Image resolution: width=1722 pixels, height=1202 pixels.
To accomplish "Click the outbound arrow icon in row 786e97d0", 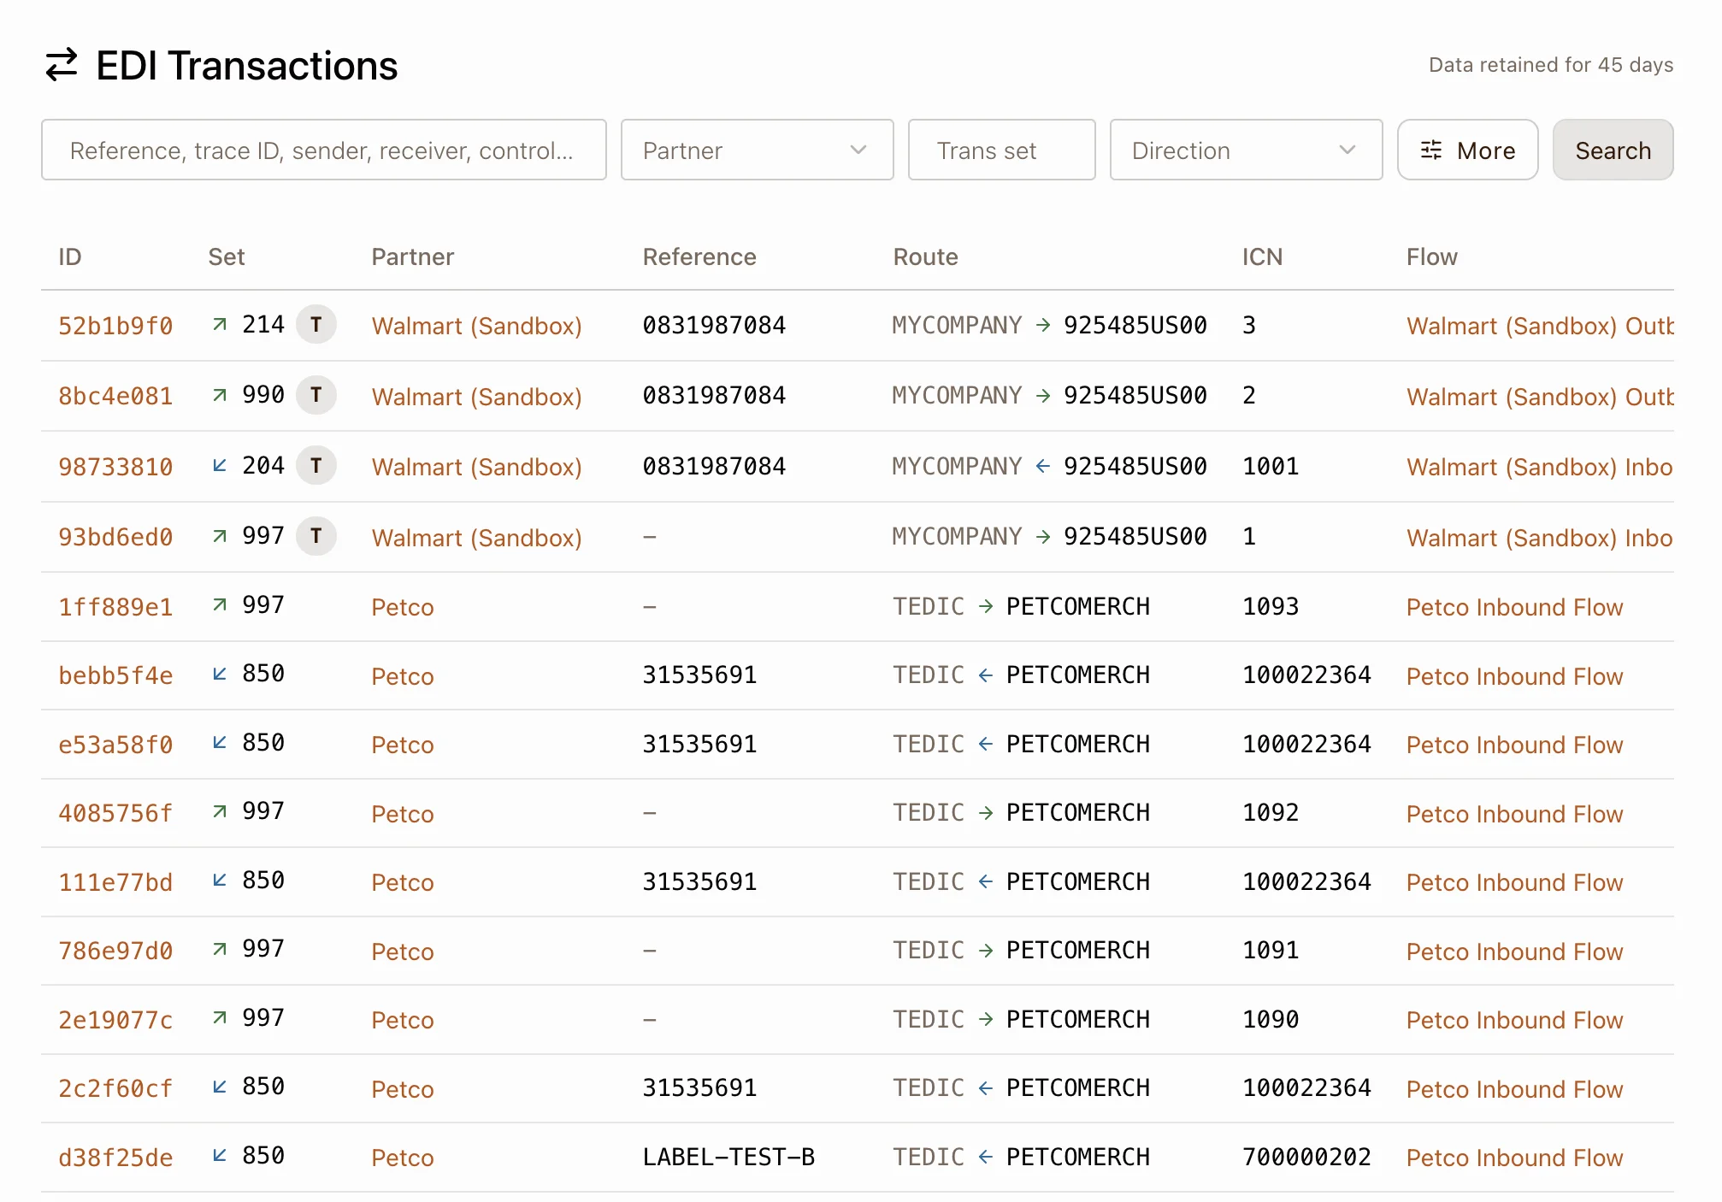I will 220,950.
